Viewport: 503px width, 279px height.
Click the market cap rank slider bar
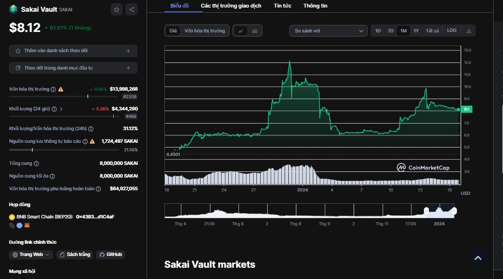[64, 97]
